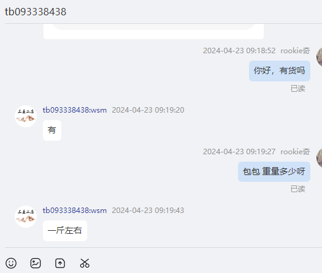Image resolution: width=322 pixels, height=273 pixels.
Task: Select the 有 reply bubble
Action: pyautogui.click(x=52, y=130)
